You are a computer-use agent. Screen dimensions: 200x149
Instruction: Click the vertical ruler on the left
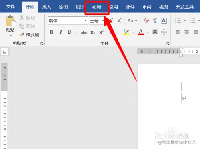pyautogui.click(x=4, y=106)
